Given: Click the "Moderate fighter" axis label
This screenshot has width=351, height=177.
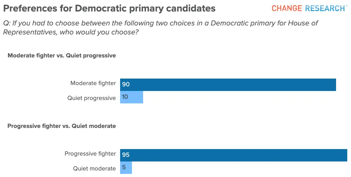Looking at the screenshot, I should 93,83.
